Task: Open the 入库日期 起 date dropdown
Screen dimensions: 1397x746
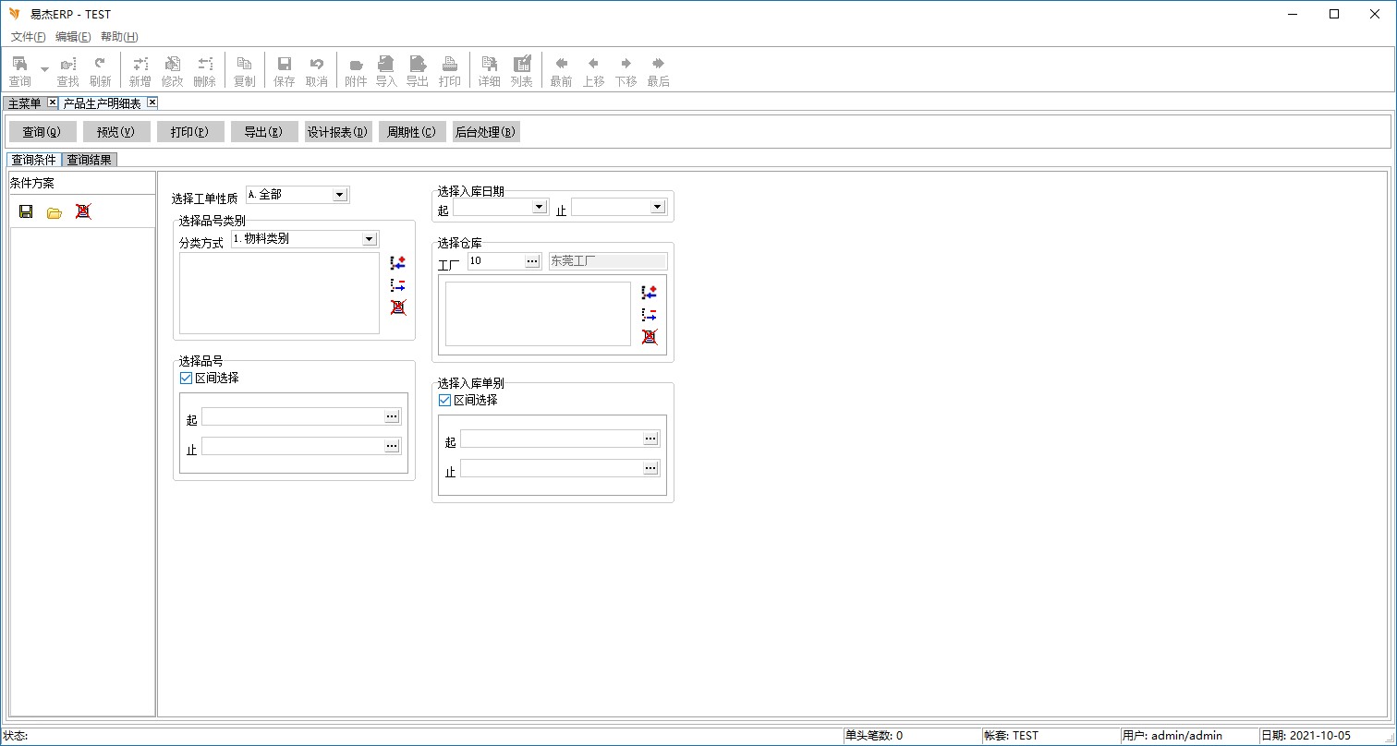Action: [539, 207]
